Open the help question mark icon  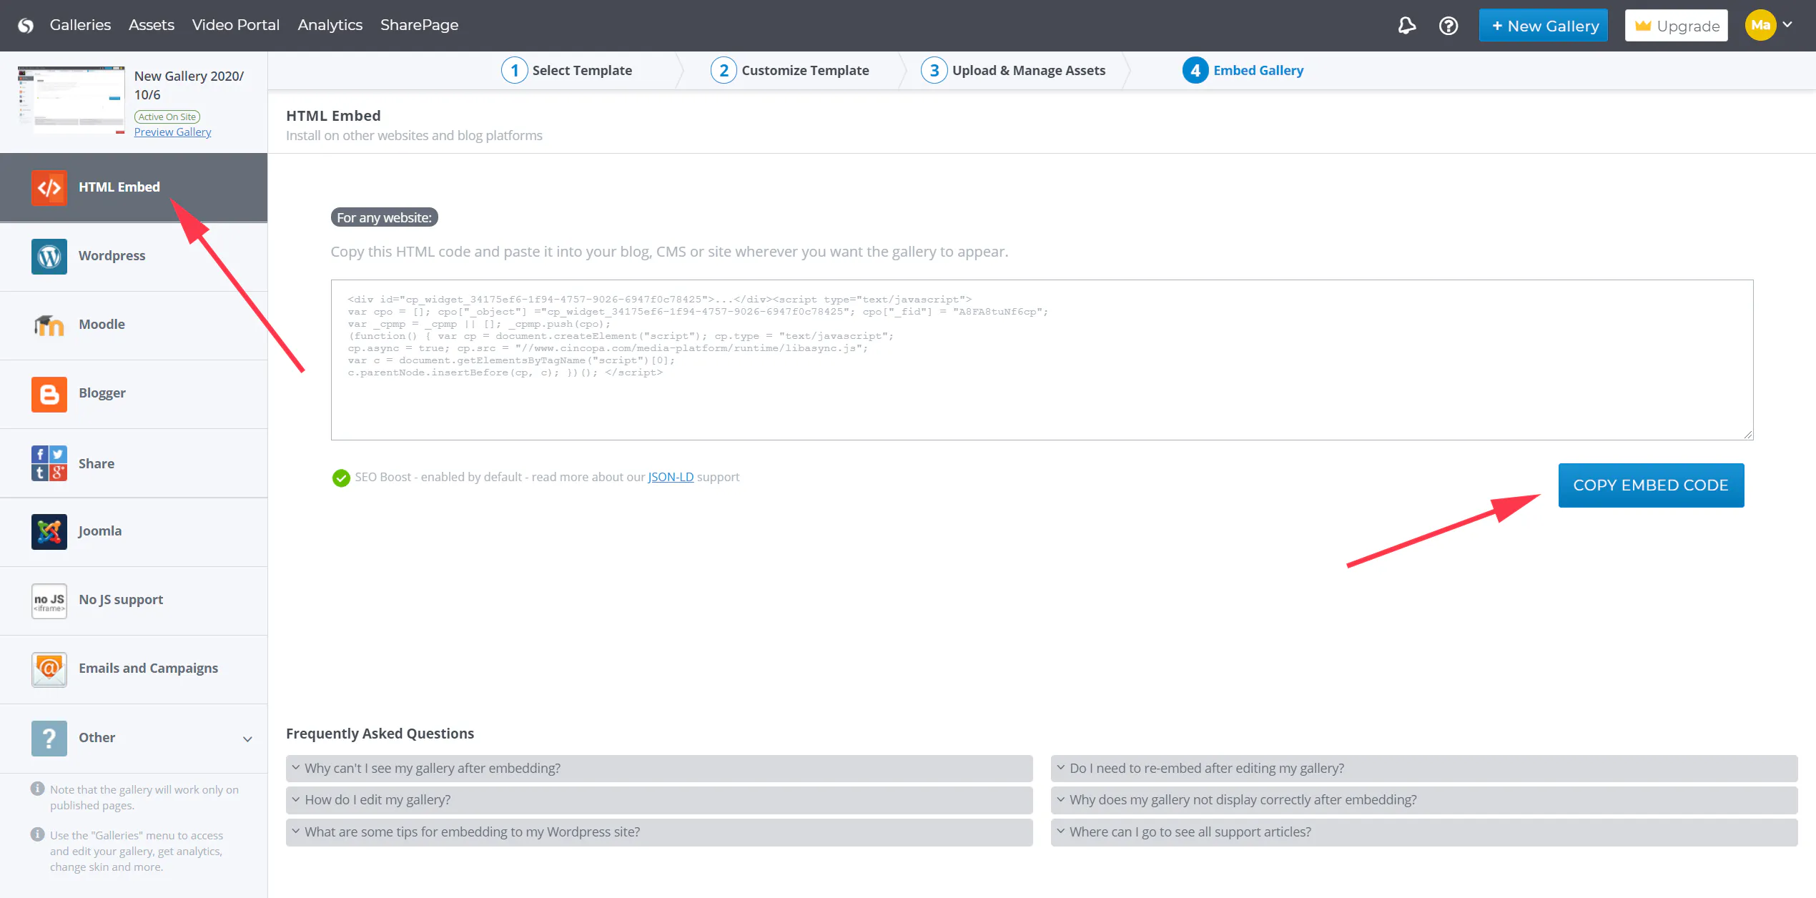click(x=1449, y=26)
